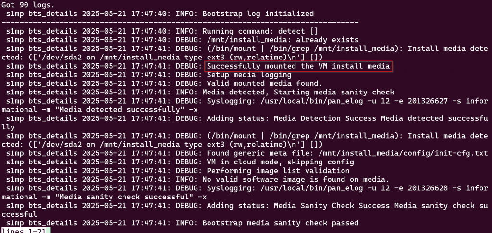Click the dashed separator line

pos(180,22)
